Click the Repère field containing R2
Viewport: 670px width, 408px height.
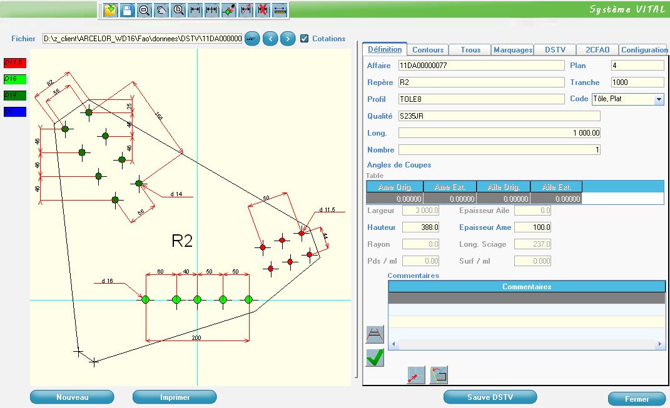pos(482,82)
